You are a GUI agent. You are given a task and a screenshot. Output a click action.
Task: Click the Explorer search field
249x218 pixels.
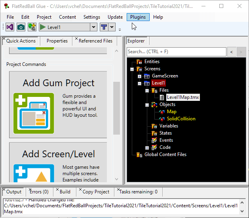coord(176,52)
